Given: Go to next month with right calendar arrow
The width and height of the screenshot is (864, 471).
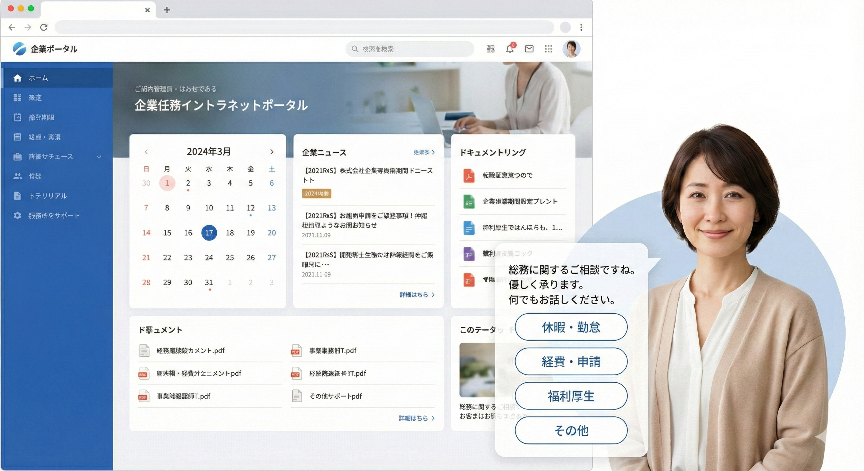Looking at the screenshot, I should pyautogui.click(x=272, y=151).
